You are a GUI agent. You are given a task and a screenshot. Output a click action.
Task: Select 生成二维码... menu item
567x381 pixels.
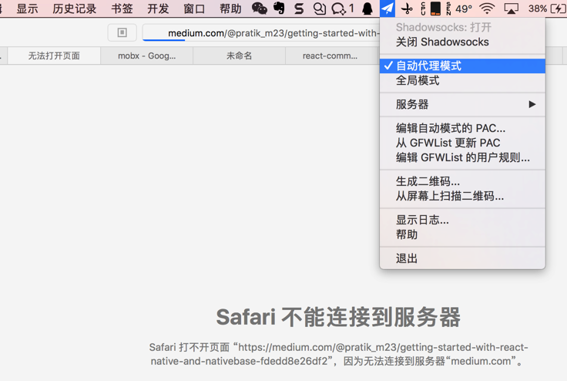click(462, 181)
